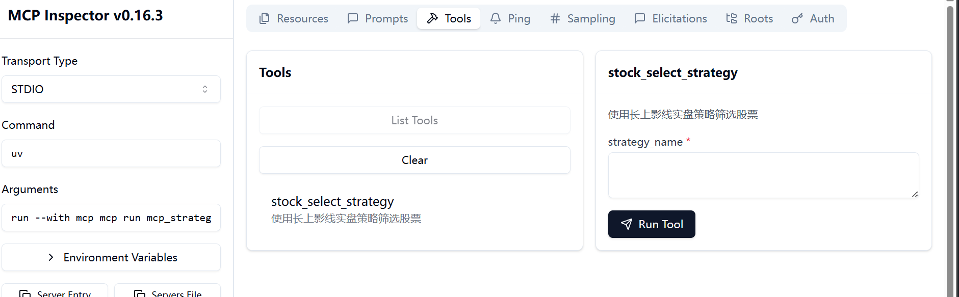Click the Roots folder-tree icon

coord(731,18)
